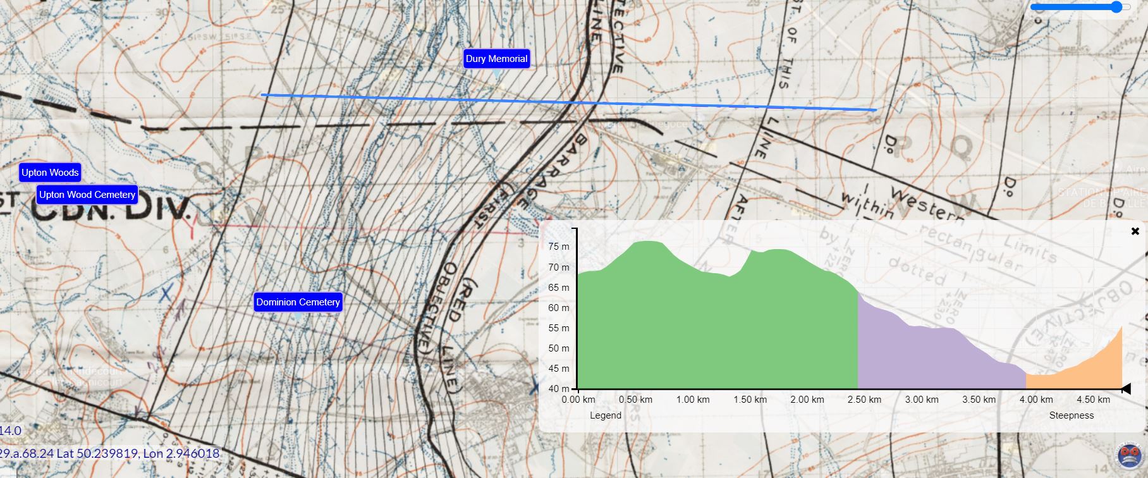Click the "0.00 km" distance axis label
This screenshot has height=478, width=1148.
click(x=578, y=400)
